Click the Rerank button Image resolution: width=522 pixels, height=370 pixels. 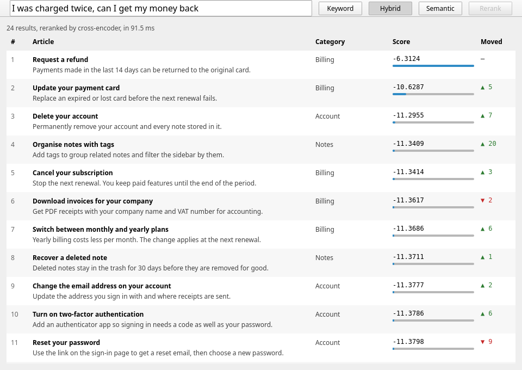pos(490,9)
